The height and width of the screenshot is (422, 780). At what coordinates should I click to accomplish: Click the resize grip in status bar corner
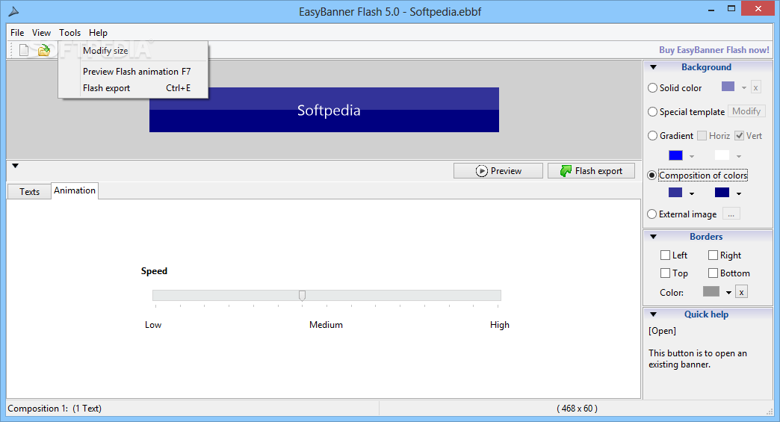click(x=769, y=411)
